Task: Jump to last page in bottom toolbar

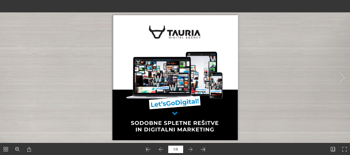Action: point(203,149)
